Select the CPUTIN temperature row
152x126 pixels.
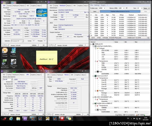[x=120, y=70]
